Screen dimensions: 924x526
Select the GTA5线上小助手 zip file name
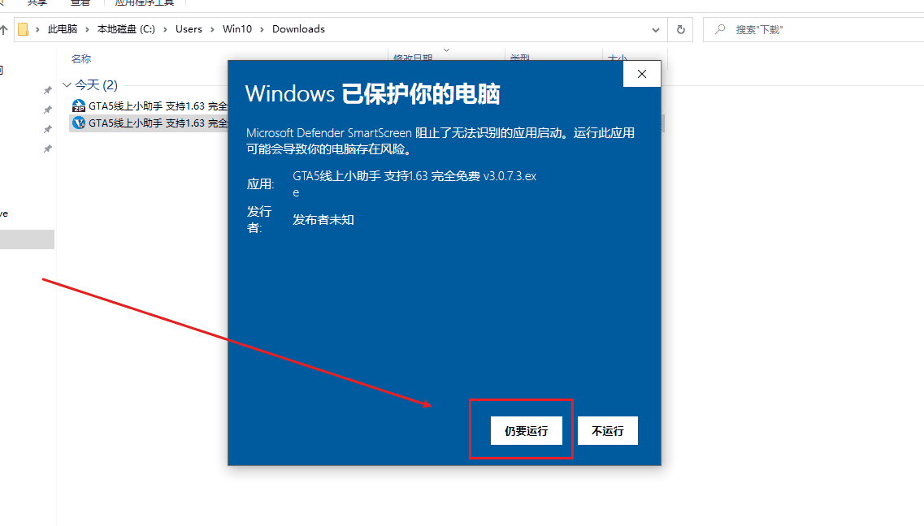(x=158, y=106)
